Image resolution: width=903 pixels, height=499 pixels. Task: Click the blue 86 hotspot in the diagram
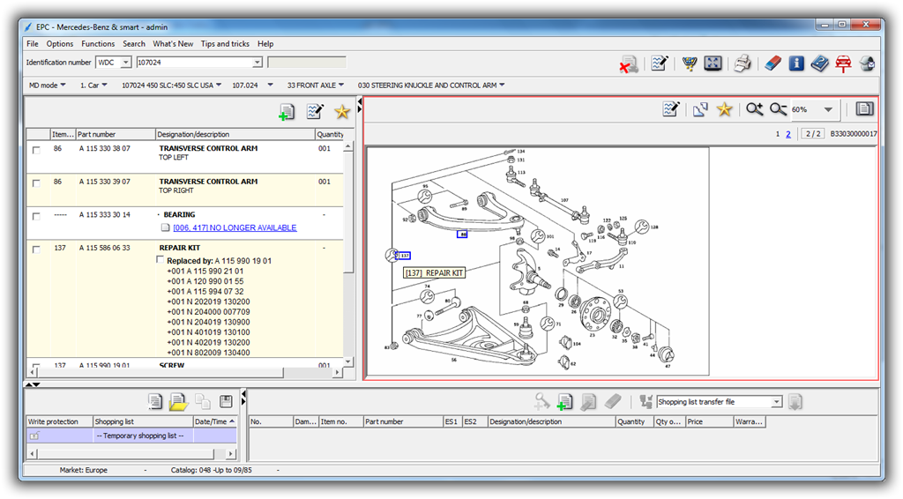point(462,235)
